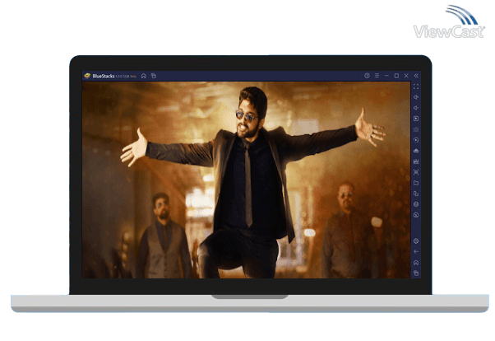
Task: Open the multi-instance icon in sidebar
Action: click(416, 194)
